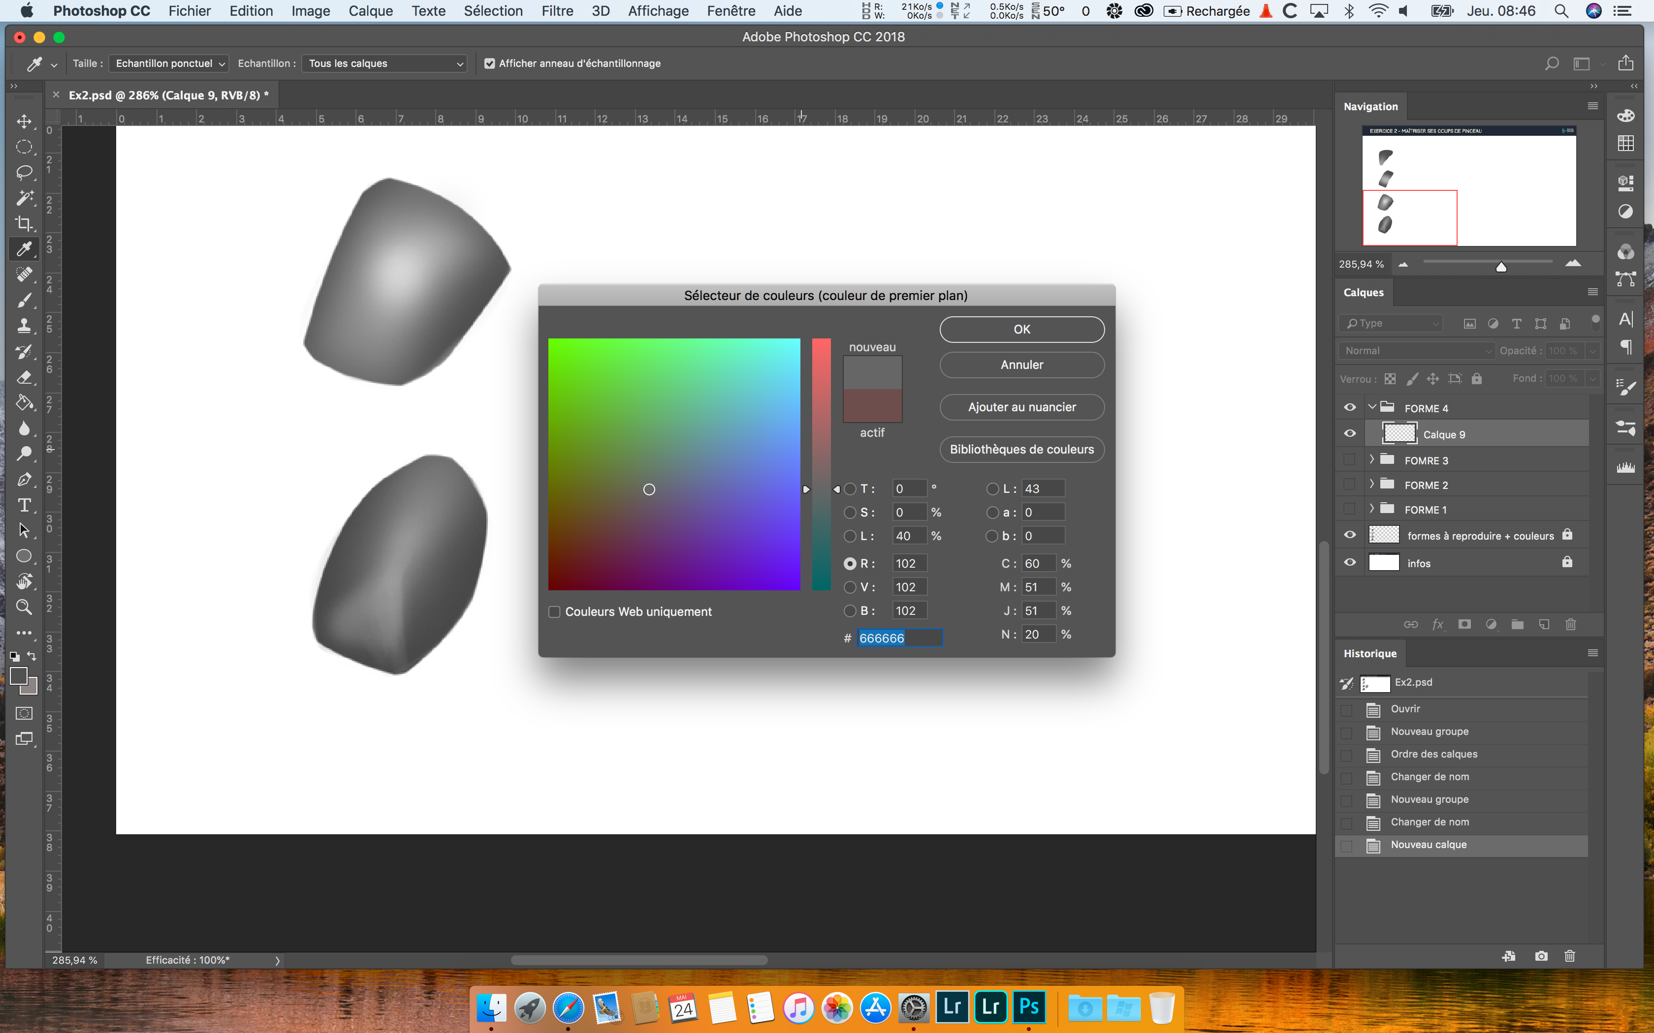Viewport: 1654px width, 1033px height.
Task: Select the Move tool
Action: tap(25, 122)
